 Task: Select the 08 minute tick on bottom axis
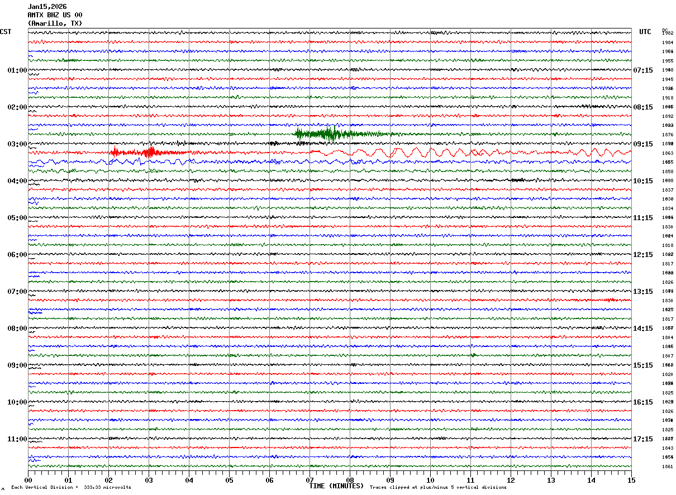pyautogui.click(x=350, y=480)
